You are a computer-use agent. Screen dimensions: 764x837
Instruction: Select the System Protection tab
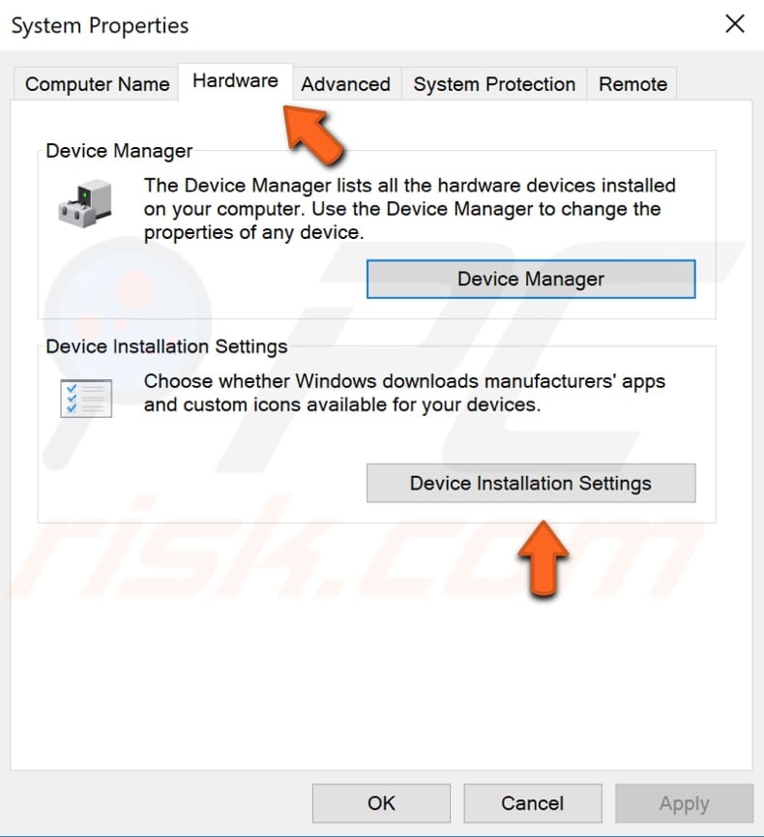click(x=493, y=84)
